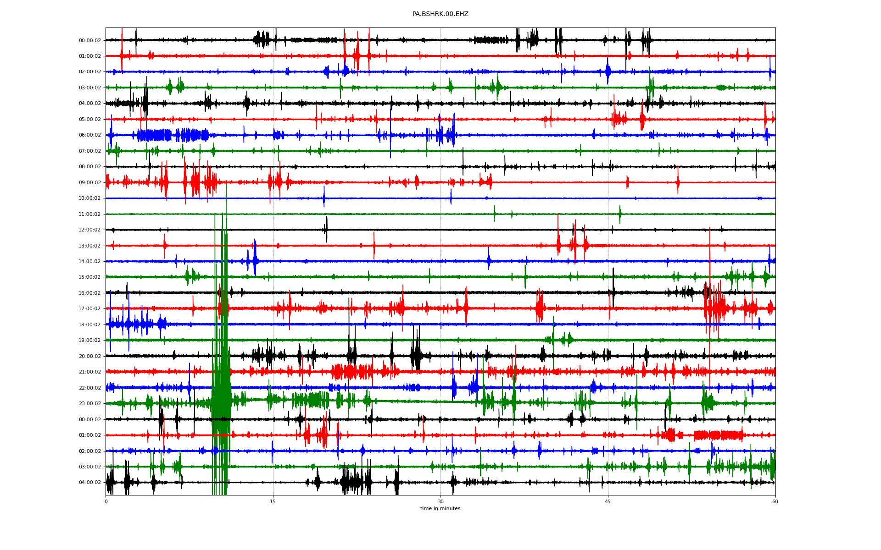
Task: Click the 12:00:02 time label
Action: 89,230
